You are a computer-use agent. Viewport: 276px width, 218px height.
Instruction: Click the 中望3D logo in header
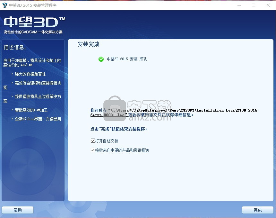(x=35, y=22)
